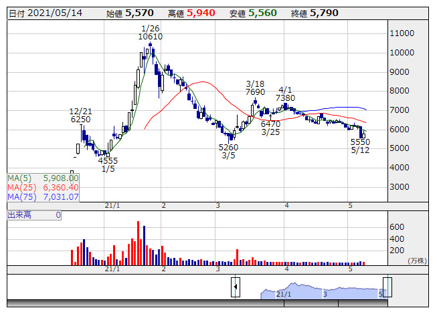
Task: Select the MA(25) legend entry
Action: 43,188
